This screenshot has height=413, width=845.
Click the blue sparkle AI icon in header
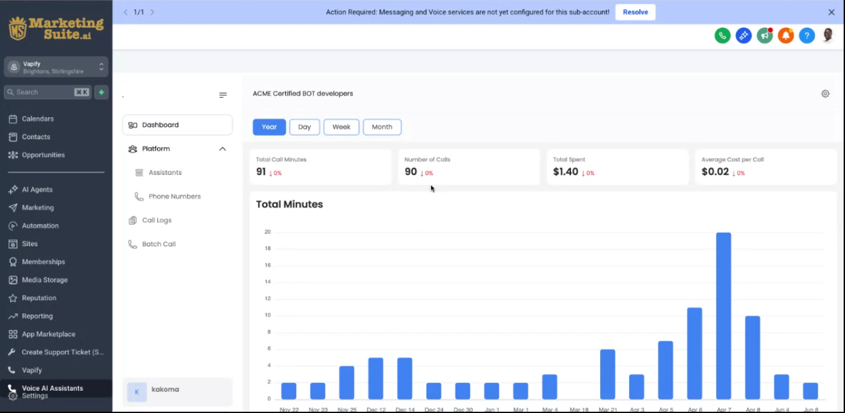point(743,35)
